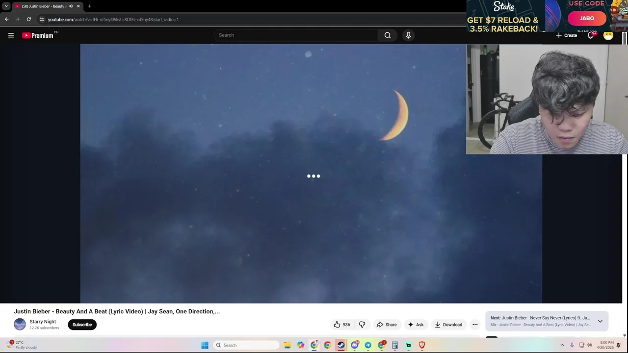628x353 pixels.
Task: Show hidden system tray icons
Action: [562, 345]
